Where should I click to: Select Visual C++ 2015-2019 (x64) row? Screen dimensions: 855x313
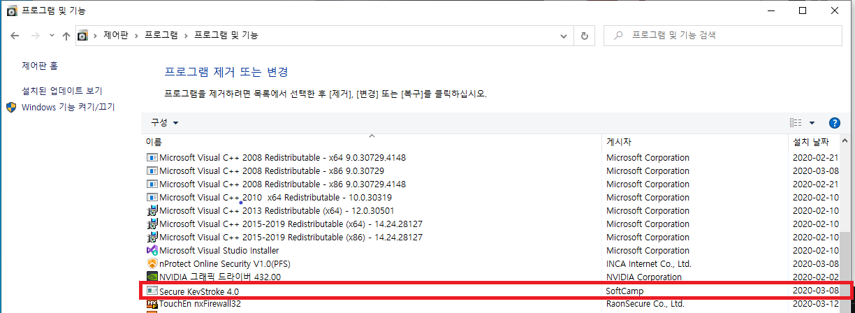(x=492, y=224)
